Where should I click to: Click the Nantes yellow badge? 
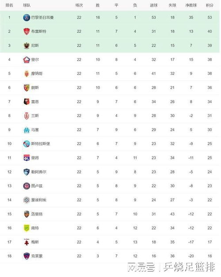(x=27, y=228)
